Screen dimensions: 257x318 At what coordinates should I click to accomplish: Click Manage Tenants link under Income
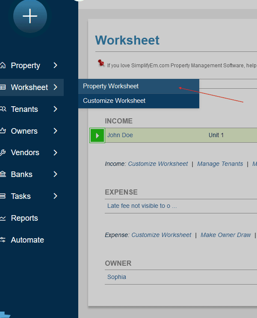tap(220, 164)
